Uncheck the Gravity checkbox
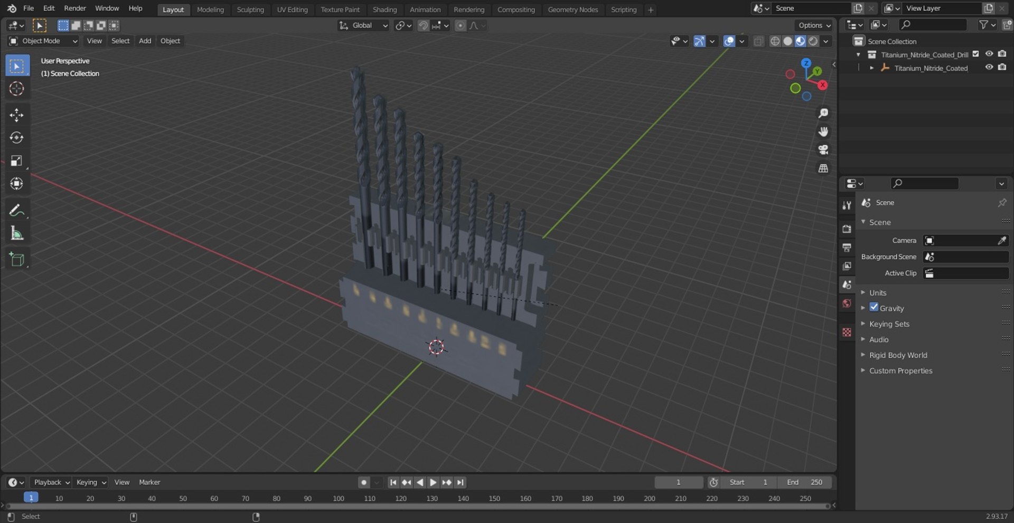 click(874, 307)
